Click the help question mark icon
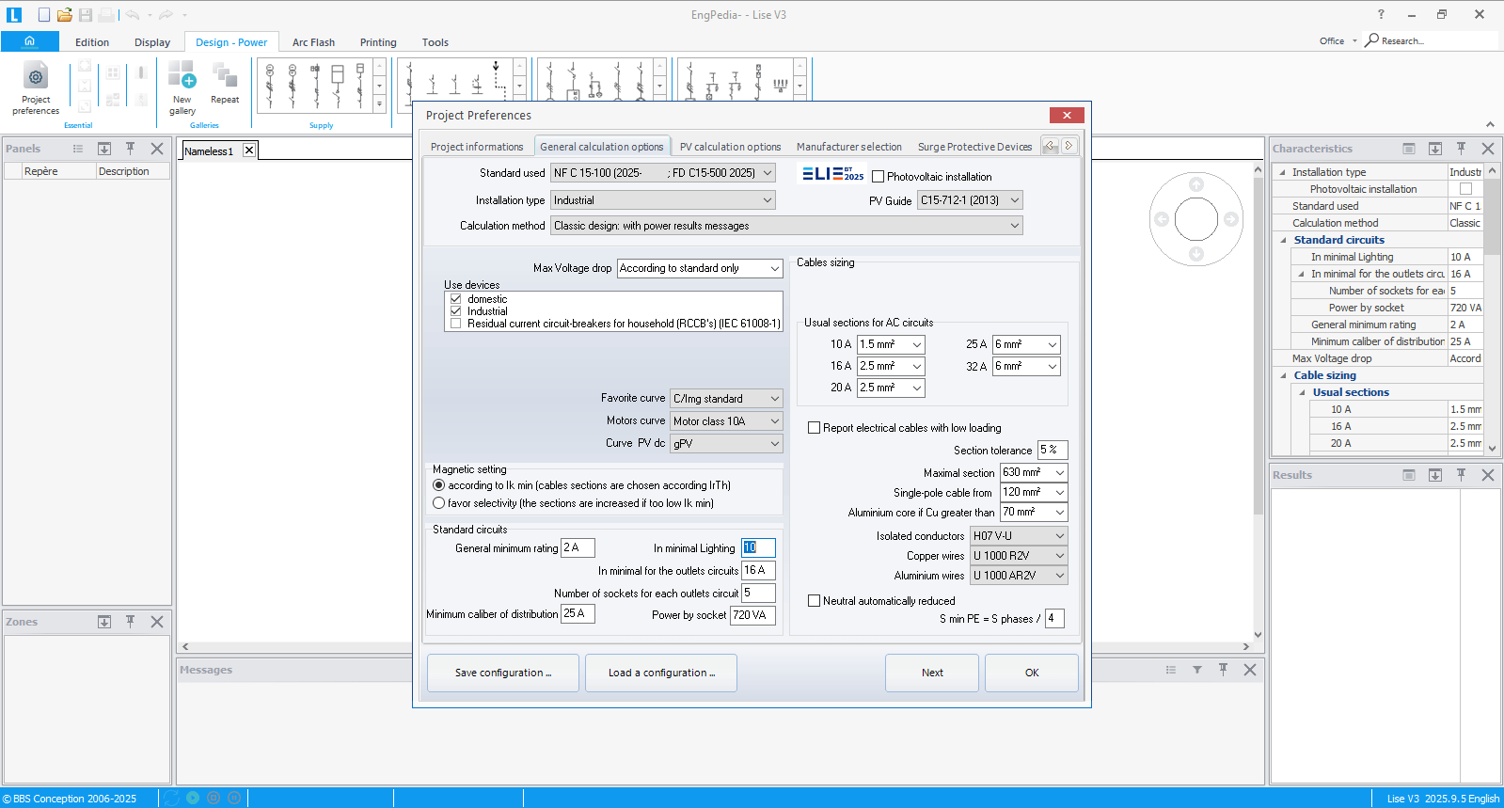 (x=1381, y=14)
